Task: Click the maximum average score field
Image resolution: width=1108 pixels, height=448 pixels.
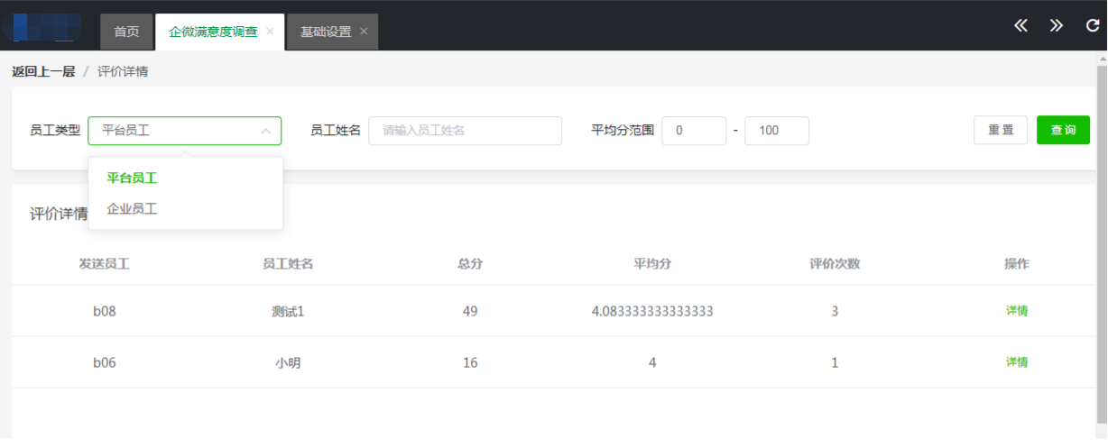Action: click(x=776, y=131)
